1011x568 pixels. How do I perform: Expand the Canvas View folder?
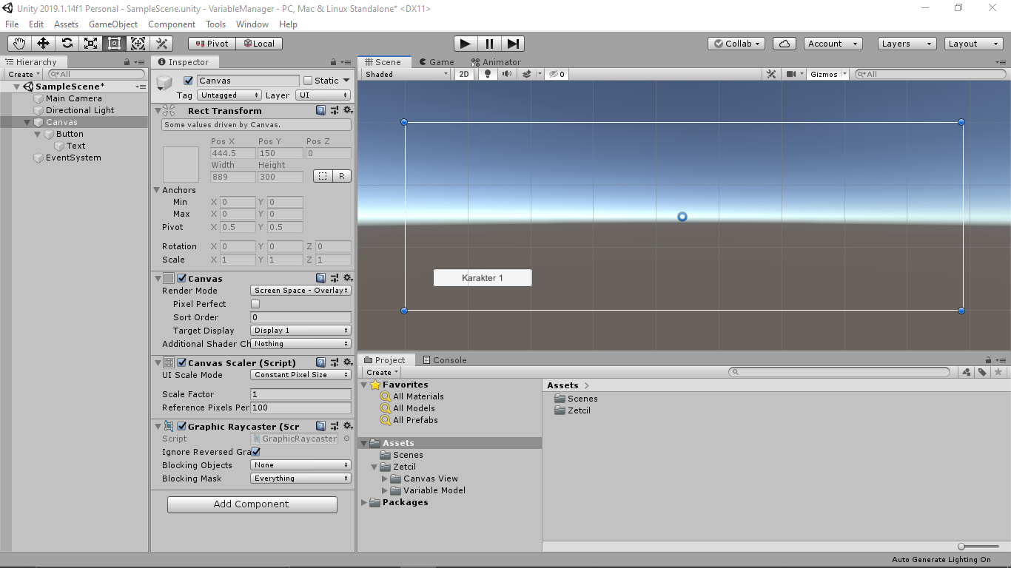(386, 479)
